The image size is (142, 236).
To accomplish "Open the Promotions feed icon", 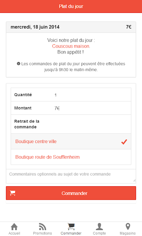I will point(43,227).
